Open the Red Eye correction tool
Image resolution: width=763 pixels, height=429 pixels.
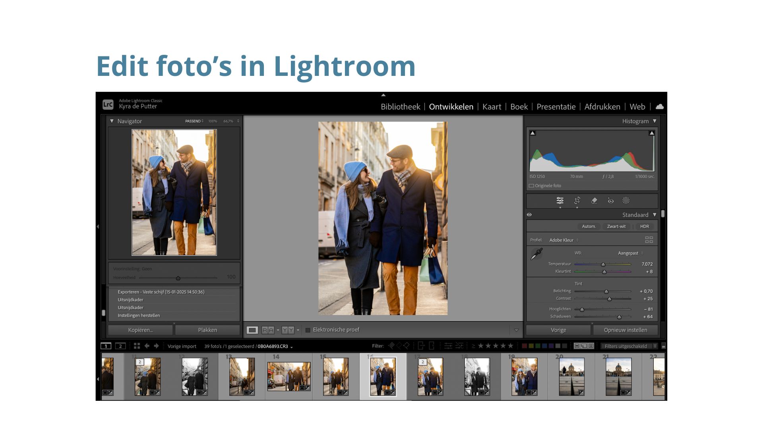coord(611,201)
